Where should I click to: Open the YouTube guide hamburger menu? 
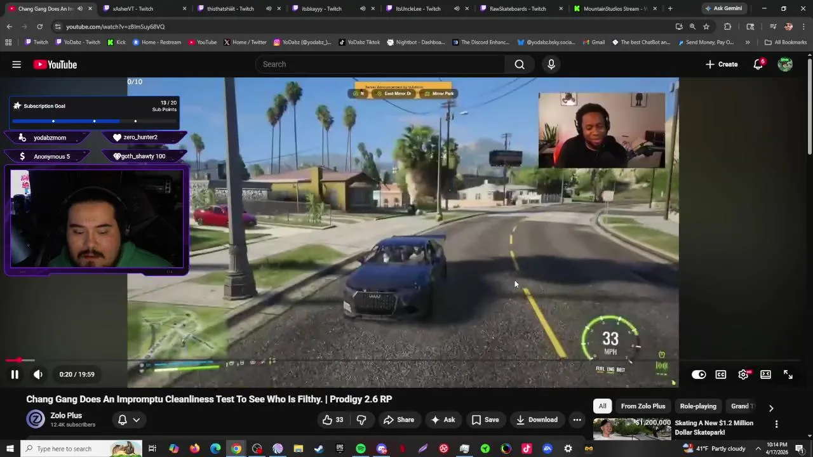point(17,64)
